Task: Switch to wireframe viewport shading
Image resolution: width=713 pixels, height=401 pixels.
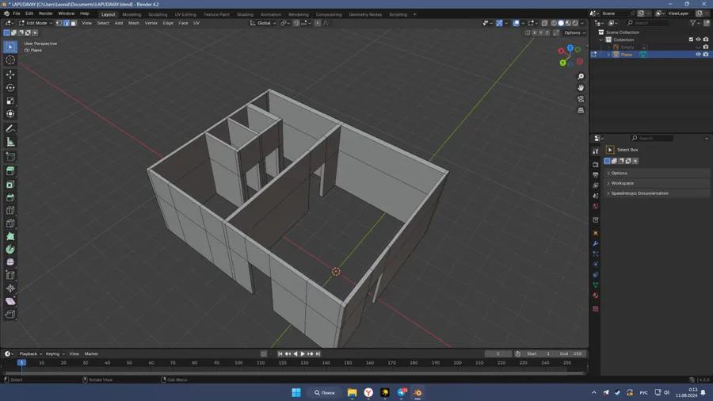Action: (x=554, y=23)
